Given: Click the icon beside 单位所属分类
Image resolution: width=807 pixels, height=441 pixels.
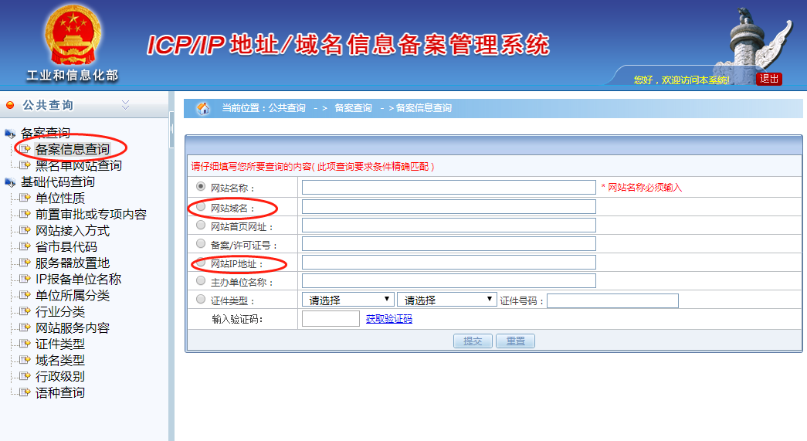Looking at the screenshot, I should point(25,295).
